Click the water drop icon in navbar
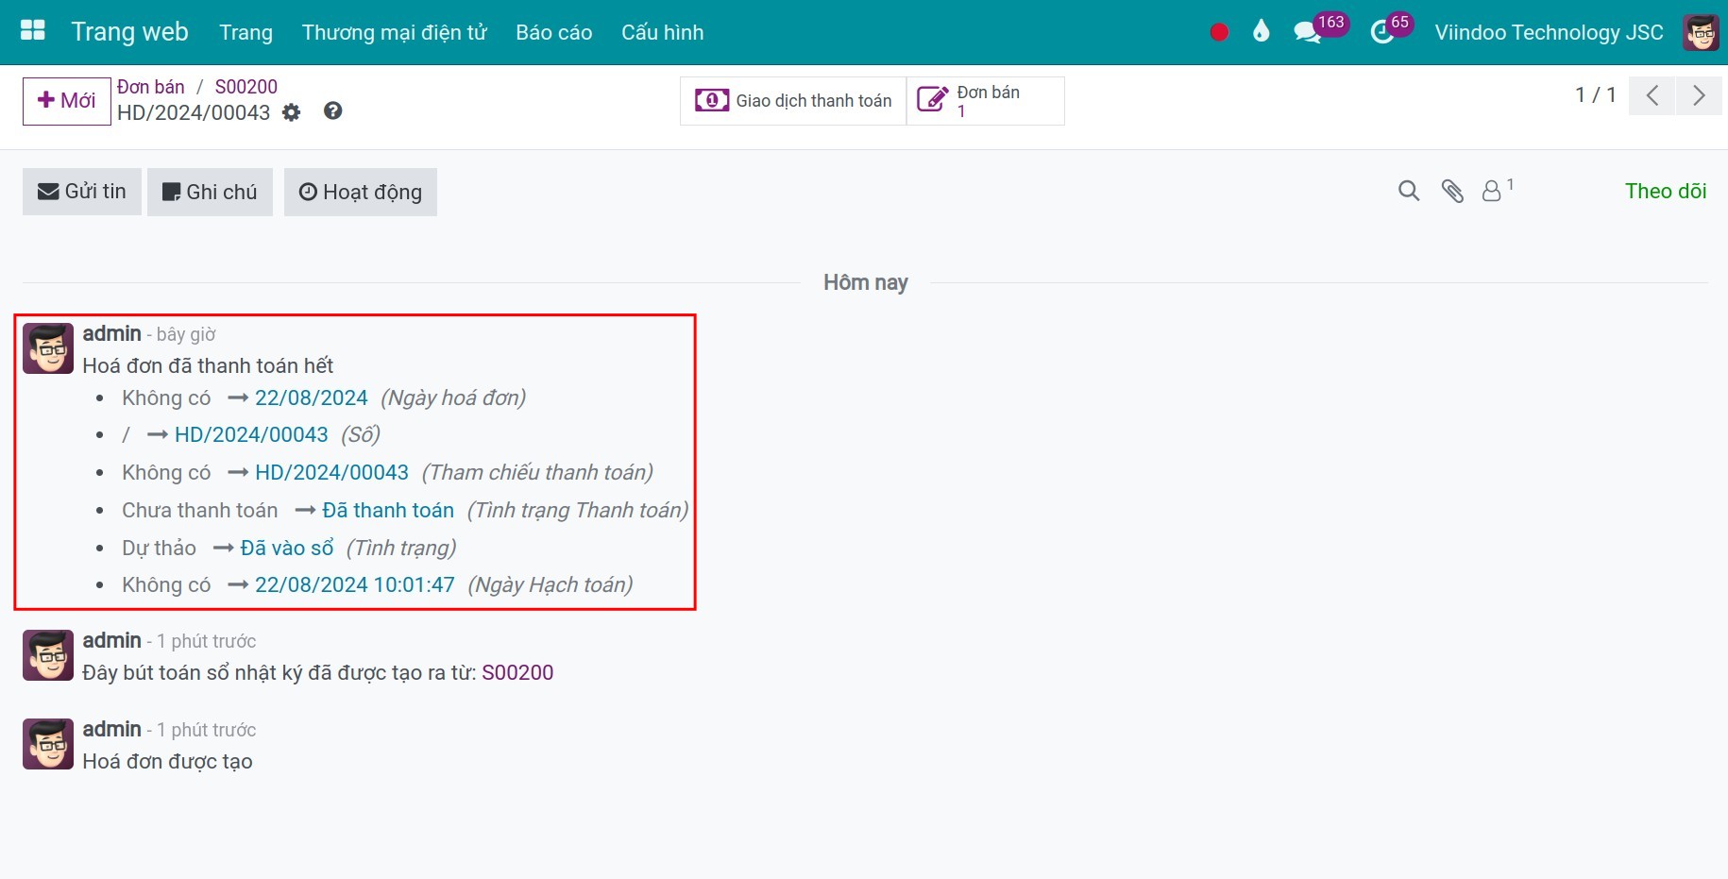This screenshot has width=1728, height=879. [1262, 32]
